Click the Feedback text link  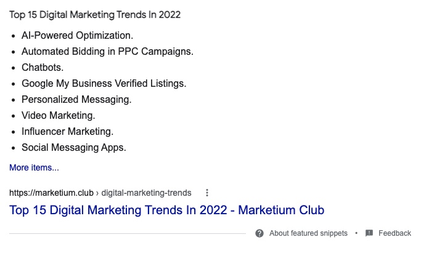coord(394,233)
